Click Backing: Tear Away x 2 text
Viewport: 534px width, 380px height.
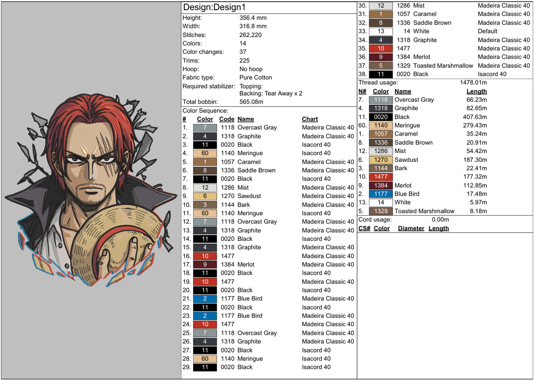tap(271, 93)
